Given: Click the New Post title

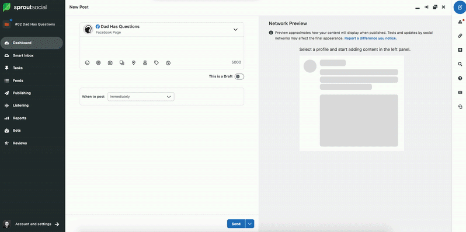Looking at the screenshot, I should click(x=79, y=7).
